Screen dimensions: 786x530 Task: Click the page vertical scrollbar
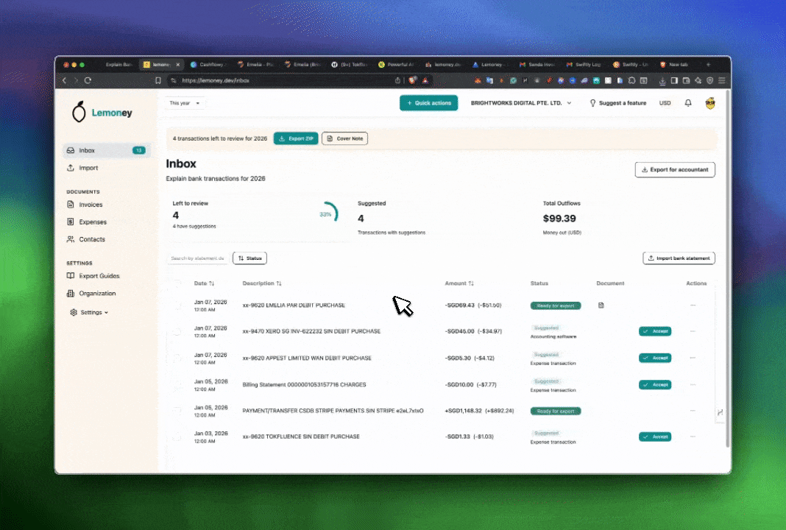point(728,265)
